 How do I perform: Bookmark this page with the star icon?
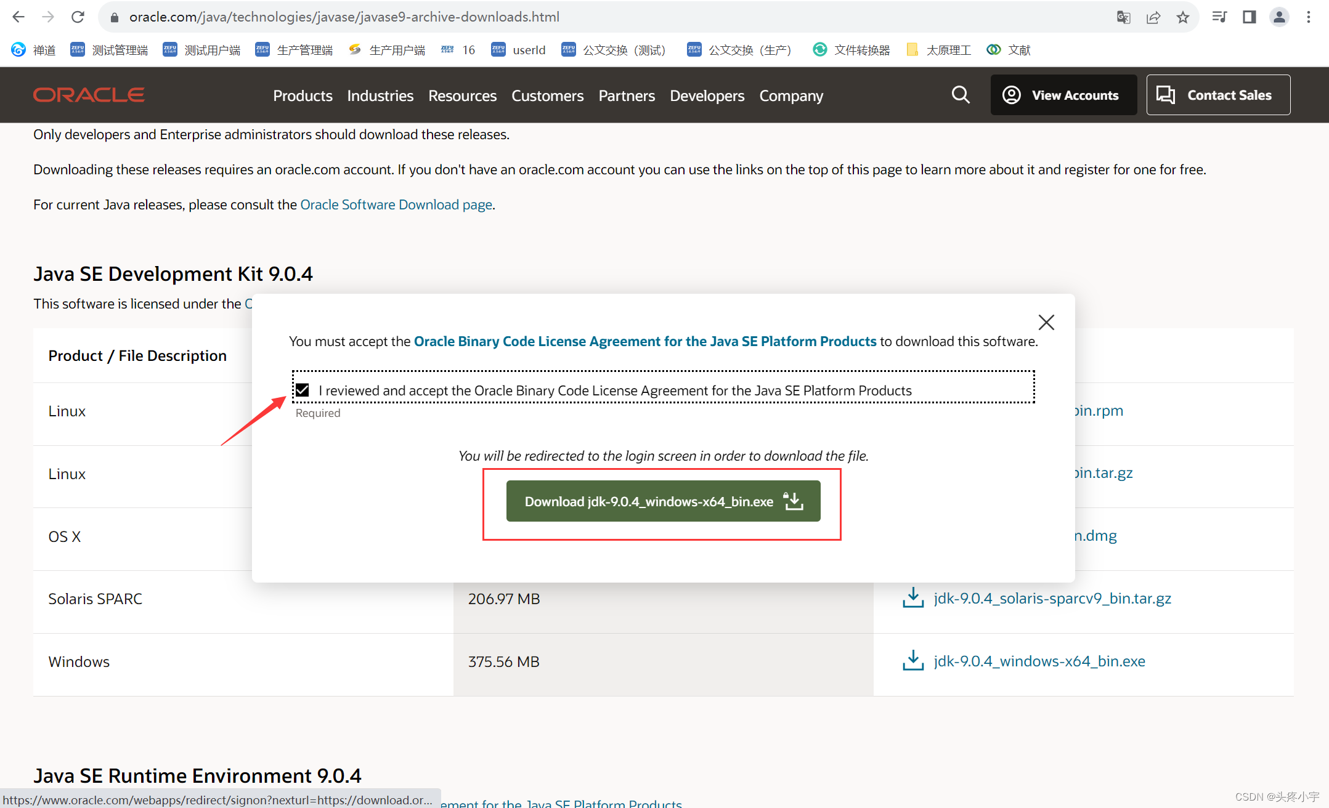tap(1182, 17)
